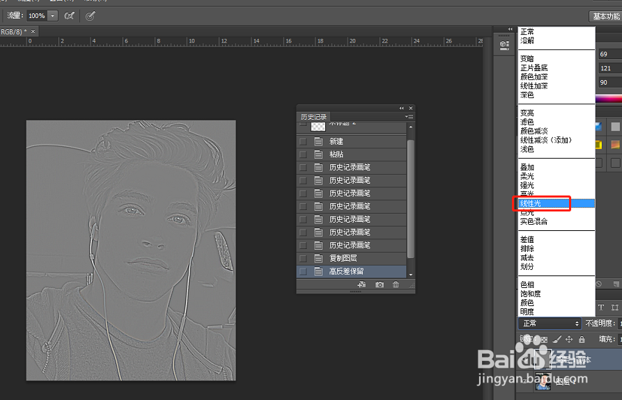Select the 新建 history state
622x400 pixels.
coord(351,141)
